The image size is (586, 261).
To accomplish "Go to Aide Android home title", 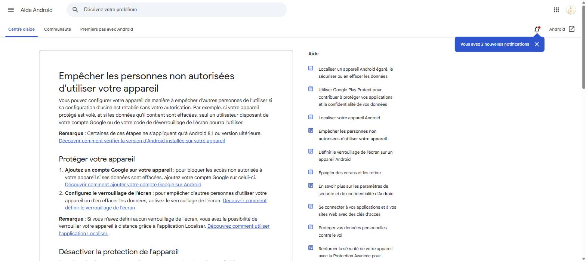I will 37,10.
